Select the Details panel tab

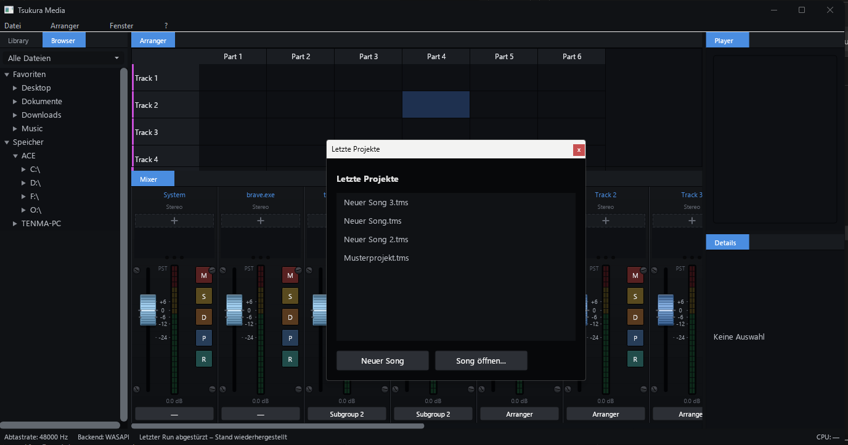tap(728, 243)
